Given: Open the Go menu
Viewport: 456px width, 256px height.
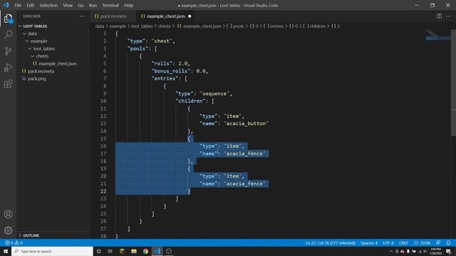Looking at the screenshot, I should (x=81, y=5).
